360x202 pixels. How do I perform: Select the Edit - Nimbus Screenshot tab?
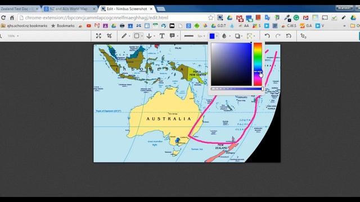point(127,9)
